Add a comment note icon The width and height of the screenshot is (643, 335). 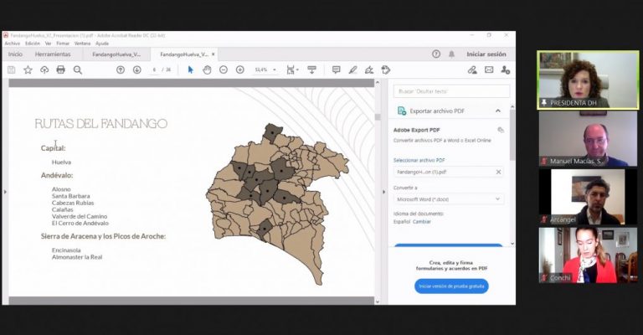coord(337,70)
